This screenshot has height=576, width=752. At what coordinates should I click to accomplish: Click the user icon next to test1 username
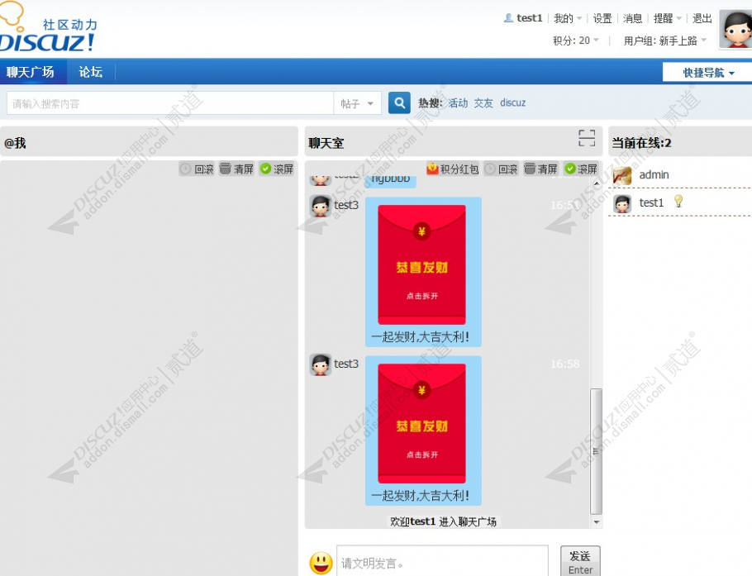coord(508,18)
